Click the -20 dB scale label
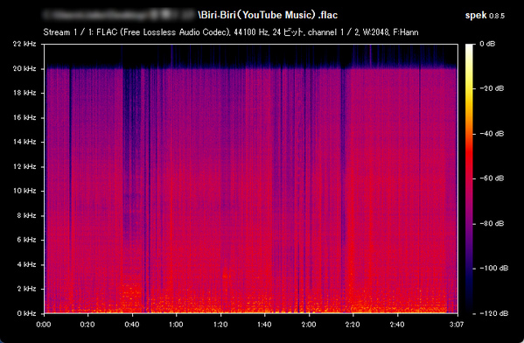 coord(492,88)
